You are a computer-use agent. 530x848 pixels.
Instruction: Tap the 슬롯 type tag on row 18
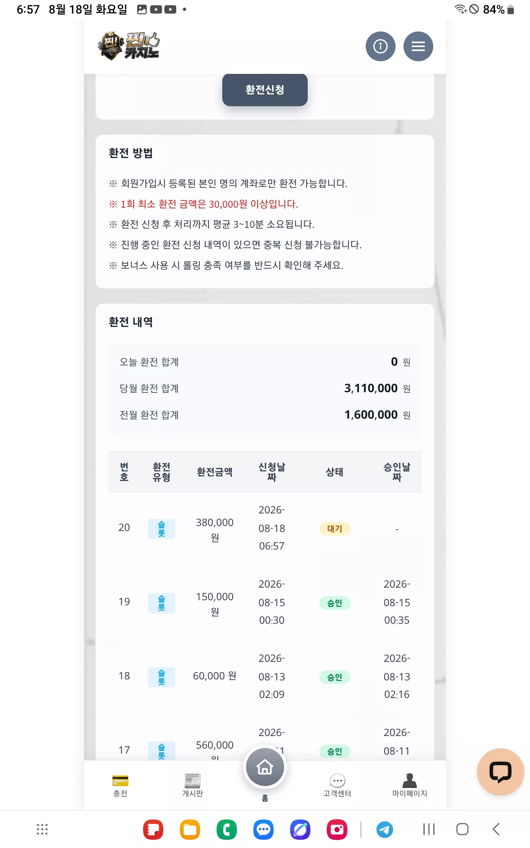coord(161,677)
